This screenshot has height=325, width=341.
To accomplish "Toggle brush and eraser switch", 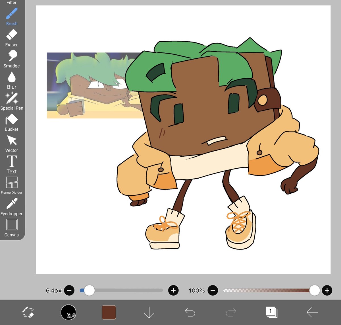I will 28,312.
